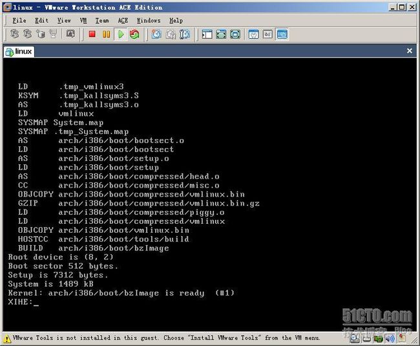Click the Reset virtual machine icon
Image resolution: width=420 pixels, height=346 pixels.
click(x=134, y=34)
